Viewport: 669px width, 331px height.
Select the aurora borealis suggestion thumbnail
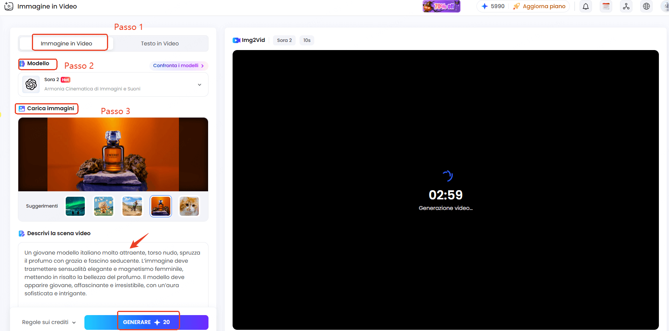pos(75,206)
